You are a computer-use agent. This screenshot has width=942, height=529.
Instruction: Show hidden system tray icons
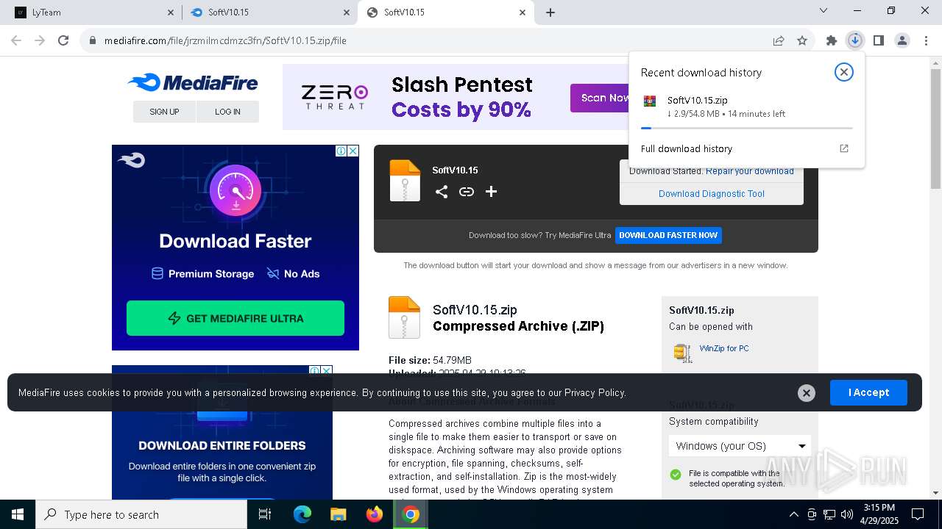point(793,514)
